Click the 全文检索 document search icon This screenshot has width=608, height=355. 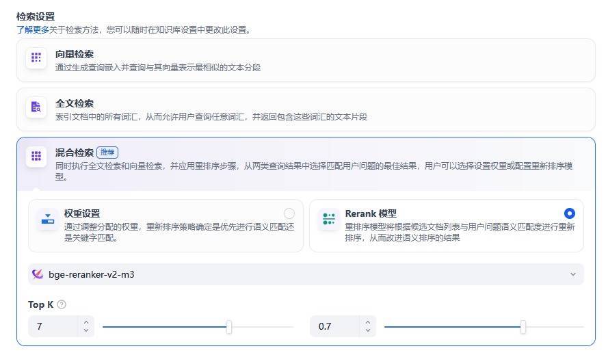pos(36,107)
